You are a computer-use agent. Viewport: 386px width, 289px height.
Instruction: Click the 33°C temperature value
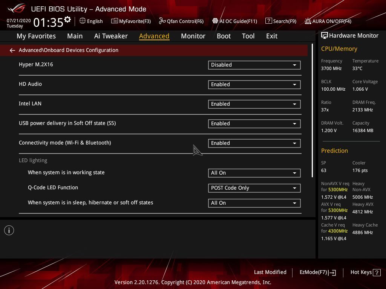(357, 68)
